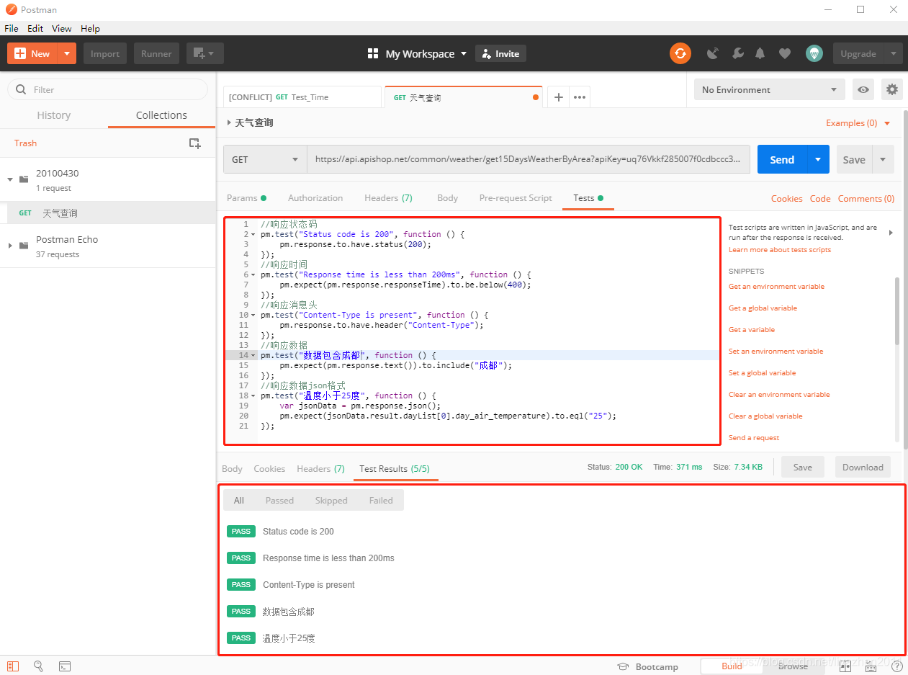Click the workspace grid icon
The image size is (908, 675).
point(373,53)
